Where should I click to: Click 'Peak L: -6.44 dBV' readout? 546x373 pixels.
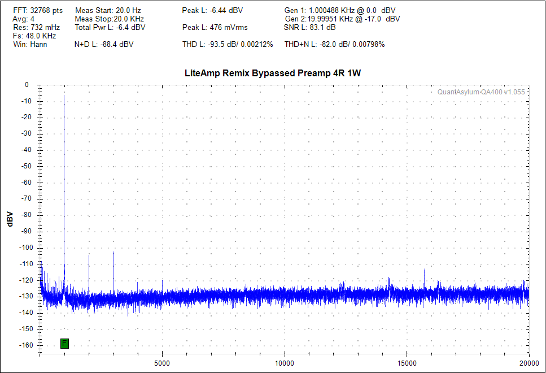(212, 11)
